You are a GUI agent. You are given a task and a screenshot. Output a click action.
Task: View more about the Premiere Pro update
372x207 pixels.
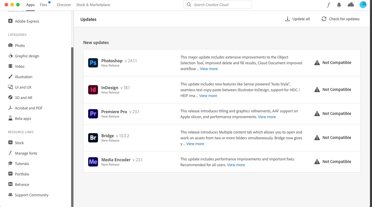[267, 117]
